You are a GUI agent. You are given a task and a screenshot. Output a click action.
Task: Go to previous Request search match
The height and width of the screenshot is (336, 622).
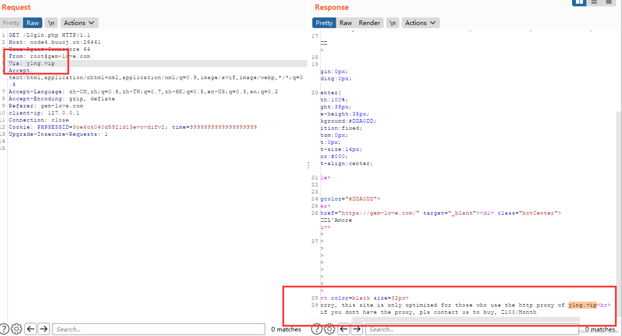pyautogui.click(x=31, y=329)
